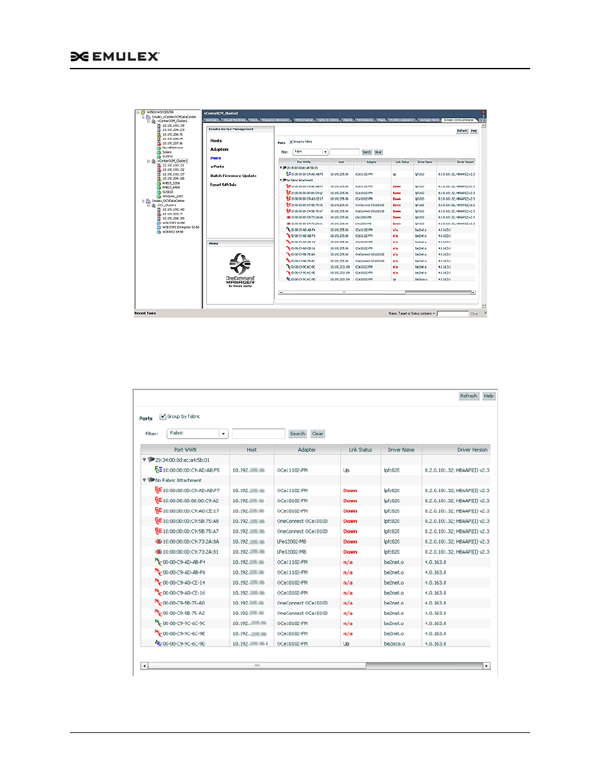Click the NIC icon for 00-00-C9-9C-6C-9C
This screenshot has height=777, width=600.
point(158,623)
